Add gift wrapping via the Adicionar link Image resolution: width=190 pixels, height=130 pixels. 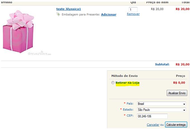[x=109, y=14]
